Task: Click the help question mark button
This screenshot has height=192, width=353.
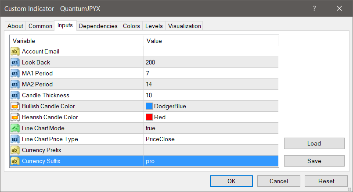Action: coord(314,8)
